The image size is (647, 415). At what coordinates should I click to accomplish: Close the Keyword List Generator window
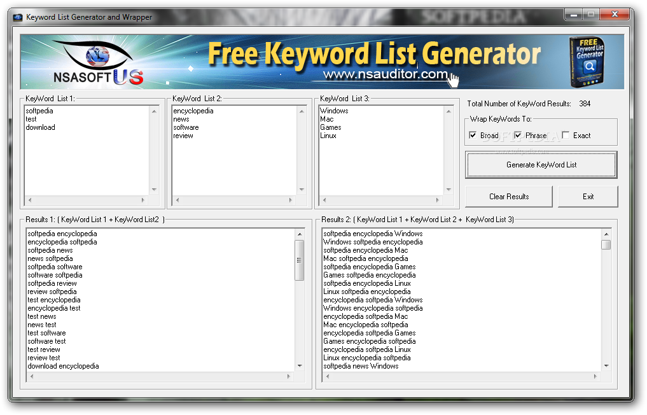(x=615, y=15)
